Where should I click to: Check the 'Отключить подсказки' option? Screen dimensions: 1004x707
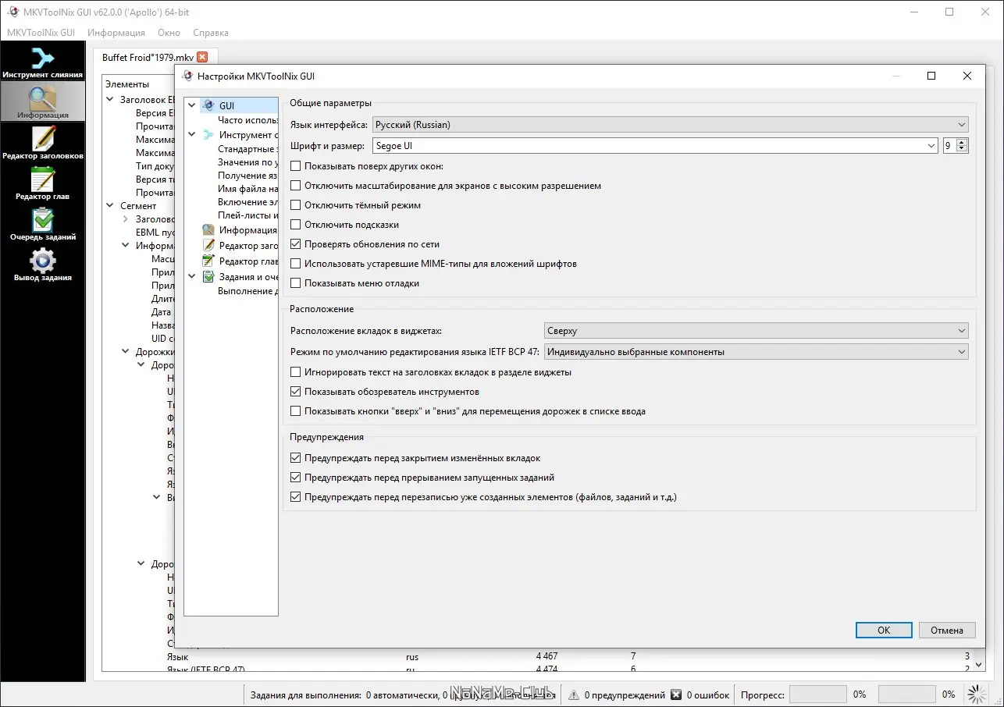click(295, 225)
